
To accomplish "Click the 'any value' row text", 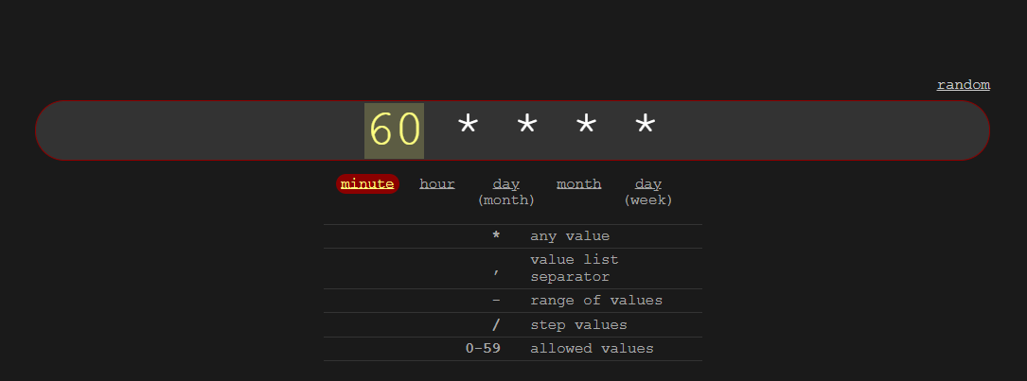I will [570, 236].
